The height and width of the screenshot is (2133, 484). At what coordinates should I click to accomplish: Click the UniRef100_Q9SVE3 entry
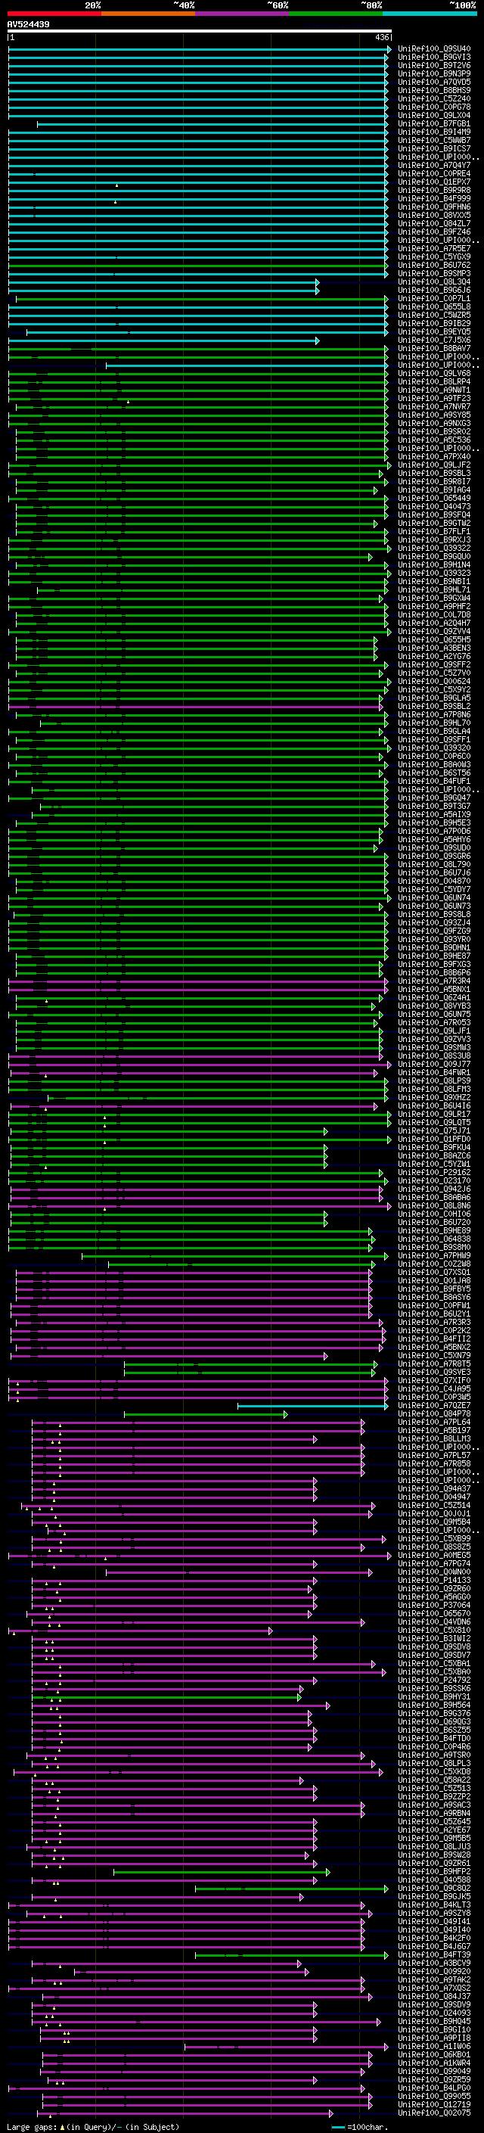pos(434,1372)
